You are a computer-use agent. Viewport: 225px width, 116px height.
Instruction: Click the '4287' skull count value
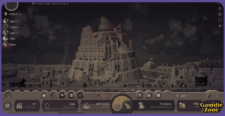point(183,96)
